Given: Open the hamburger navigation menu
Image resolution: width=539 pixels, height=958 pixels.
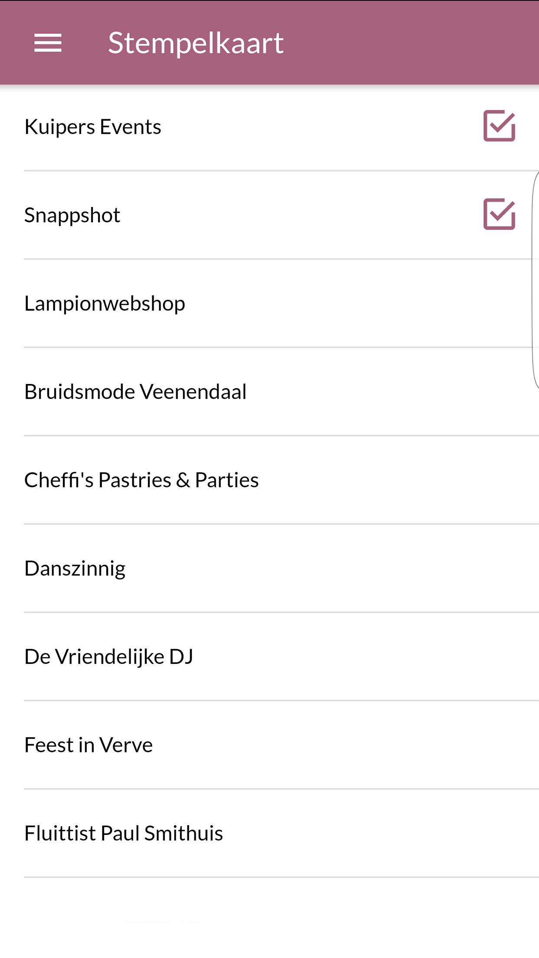Looking at the screenshot, I should tap(48, 43).
